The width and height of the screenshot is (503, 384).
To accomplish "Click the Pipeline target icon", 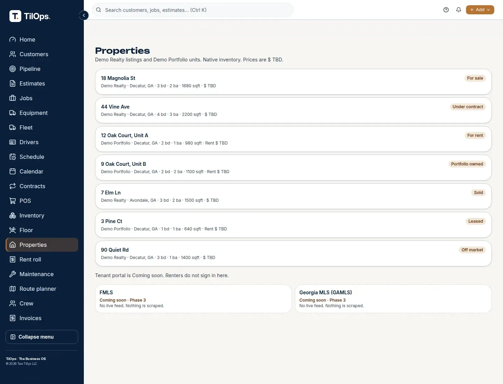I will pos(13,69).
